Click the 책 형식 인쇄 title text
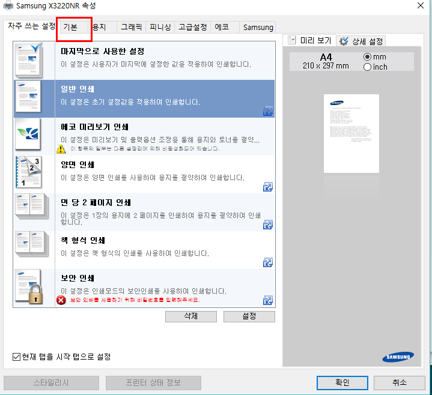Image resolution: width=432 pixels, height=395 pixels. 83,240
